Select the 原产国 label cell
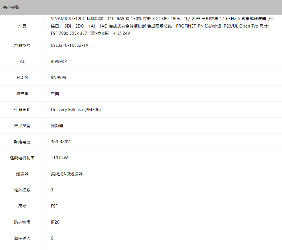 [x=22, y=94]
